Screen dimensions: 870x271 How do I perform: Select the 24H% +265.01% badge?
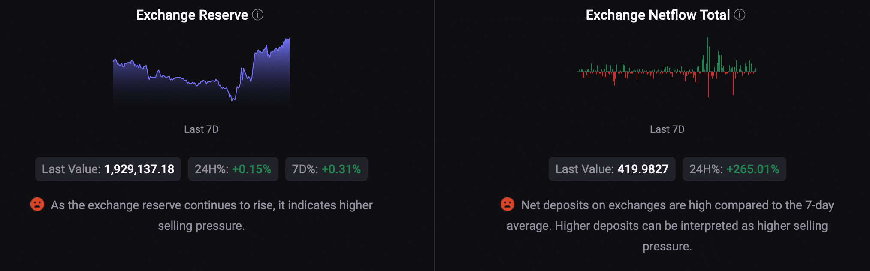pyautogui.click(x=734, y=169)
